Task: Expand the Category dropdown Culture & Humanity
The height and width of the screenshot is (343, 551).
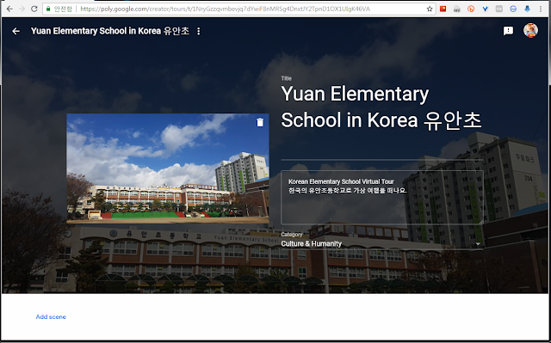Action: coord(381,243)
